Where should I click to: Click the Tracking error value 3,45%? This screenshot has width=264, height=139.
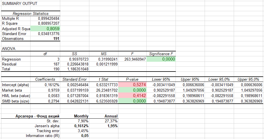83,131
